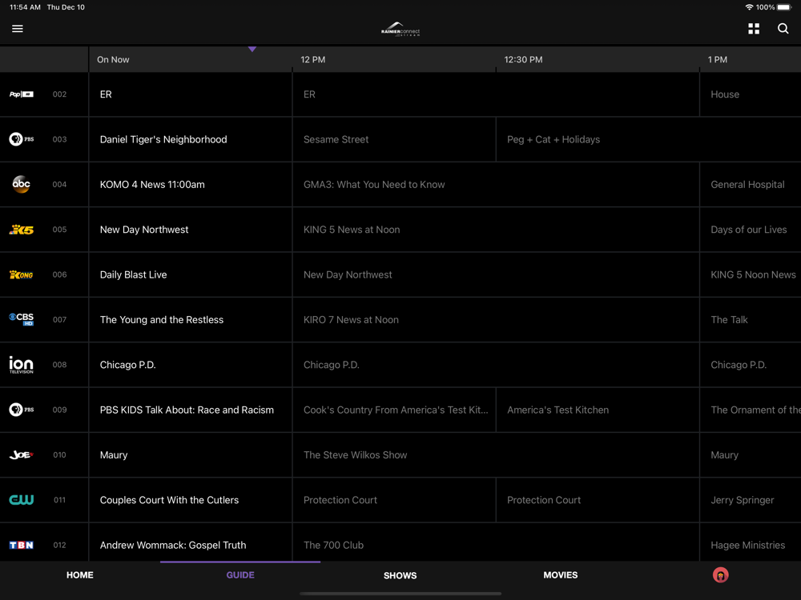Open KING 5 News at Noon
801x600 pixels.
496,230
